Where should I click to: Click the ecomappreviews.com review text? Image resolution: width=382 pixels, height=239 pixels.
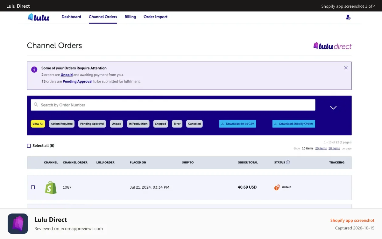pyautogui.click(x=68, y=228)
